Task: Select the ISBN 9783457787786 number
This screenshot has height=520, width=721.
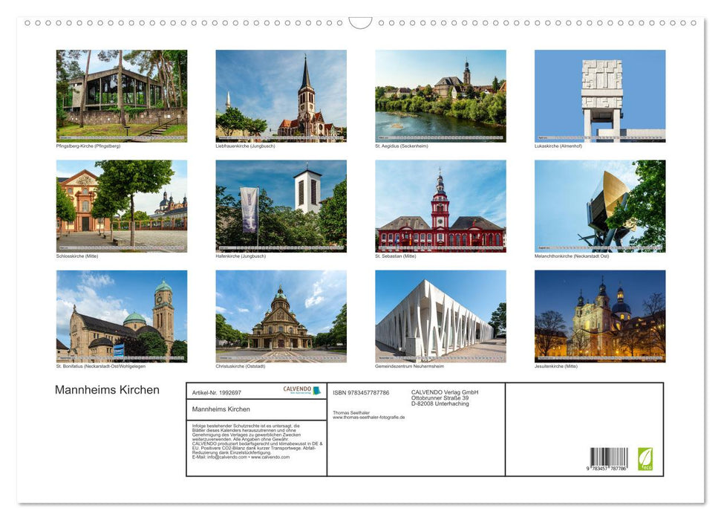Action: [x=359, y=393]
